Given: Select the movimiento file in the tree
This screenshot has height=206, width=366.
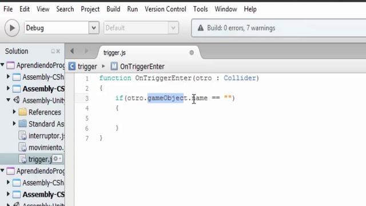Looking at the screenshot, I should pos(46,148).
